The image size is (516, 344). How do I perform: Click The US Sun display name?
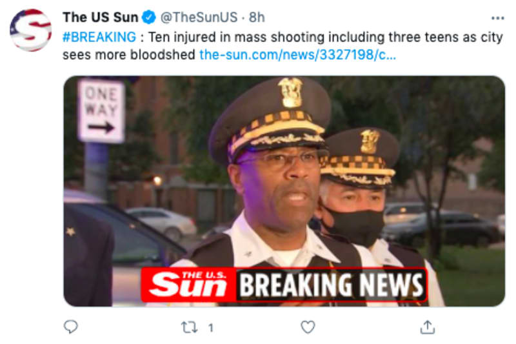(101, 17)
